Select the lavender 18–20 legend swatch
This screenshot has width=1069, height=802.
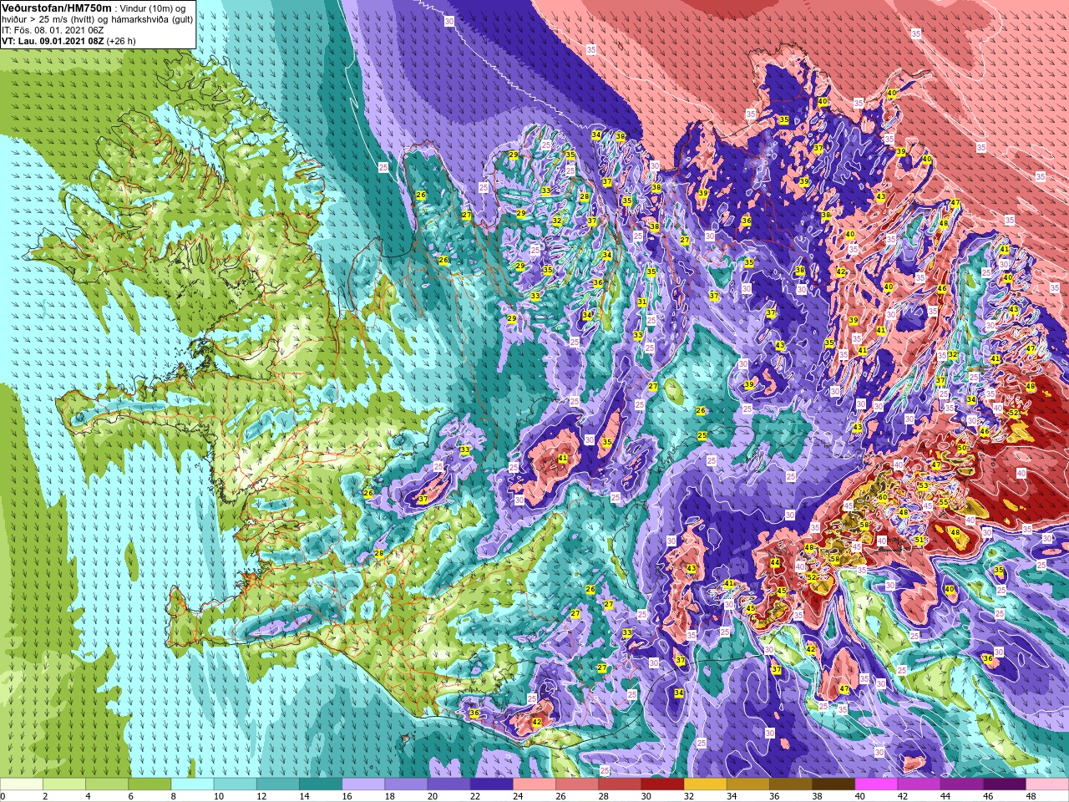[406, 784]
